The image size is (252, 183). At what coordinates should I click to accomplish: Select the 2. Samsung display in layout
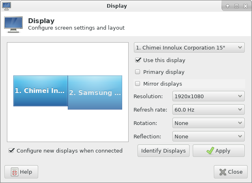coord(95,93)
